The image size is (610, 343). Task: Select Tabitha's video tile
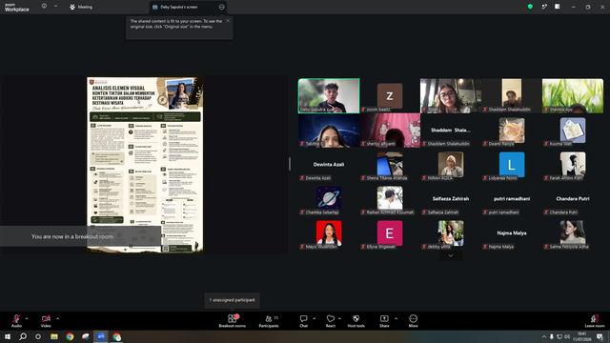[329, 131]
